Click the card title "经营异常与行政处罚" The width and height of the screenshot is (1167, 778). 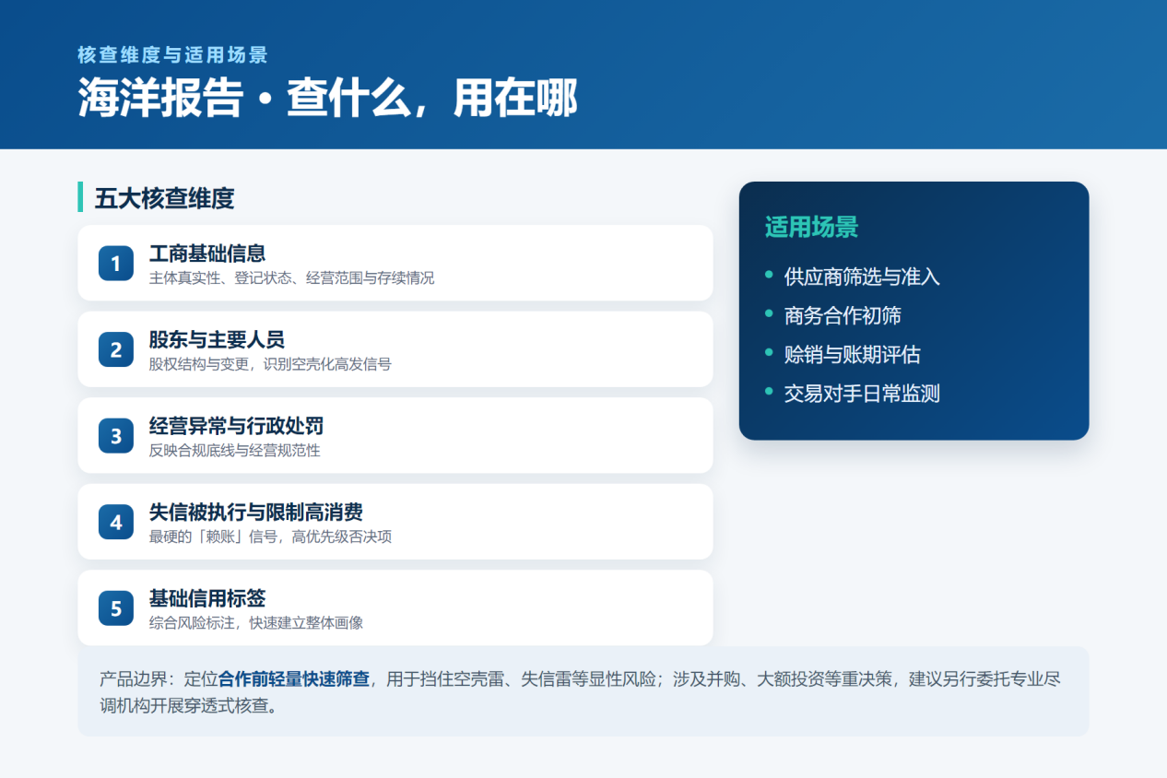point(236,426)
